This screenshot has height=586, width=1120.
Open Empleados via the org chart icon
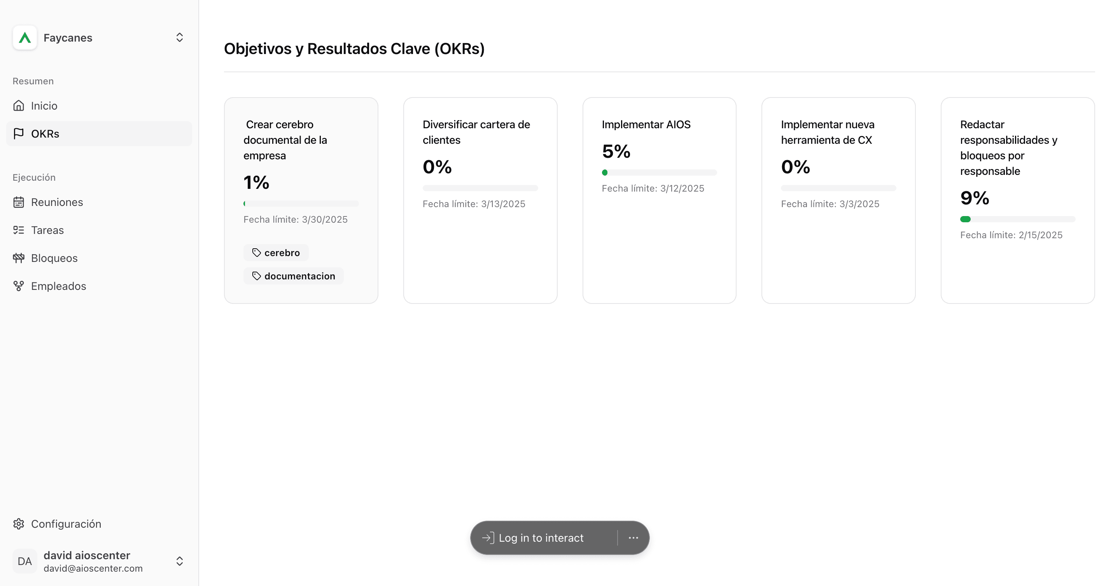18,286
